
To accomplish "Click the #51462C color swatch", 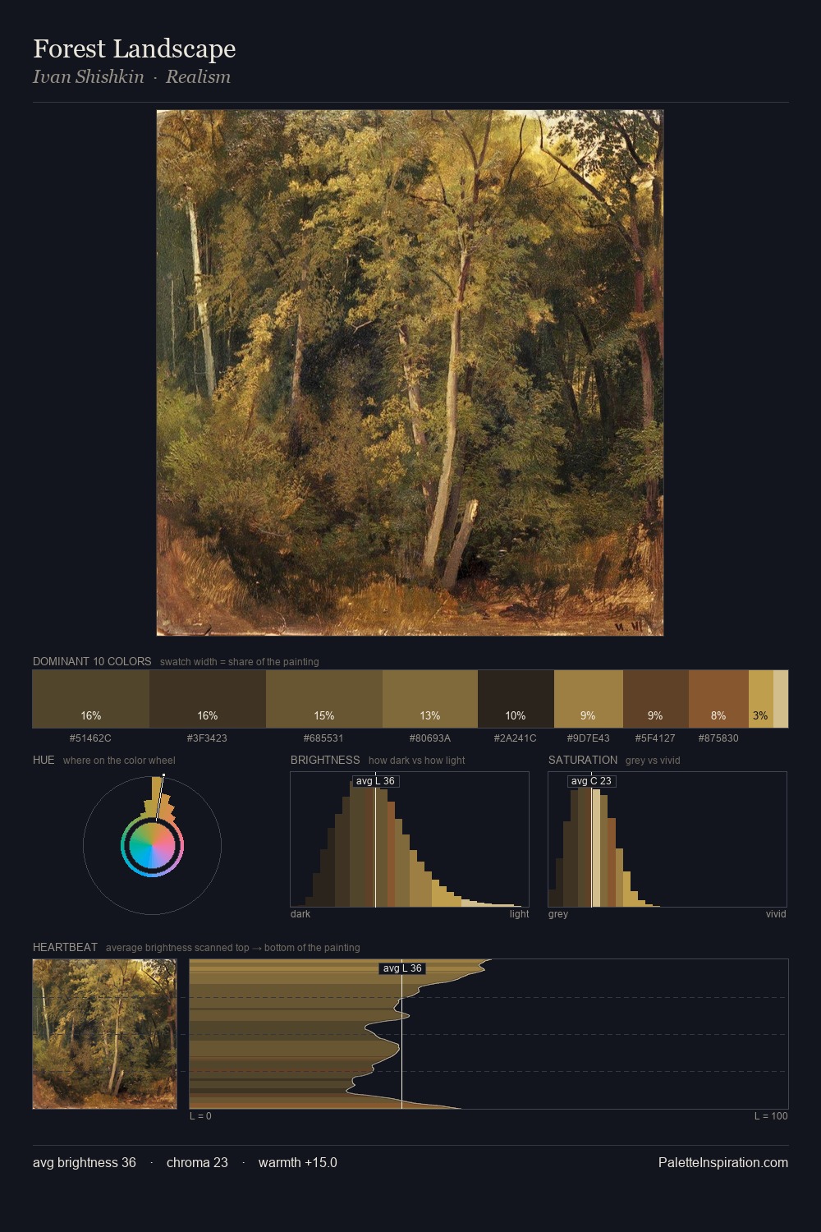I will point(91,699).
